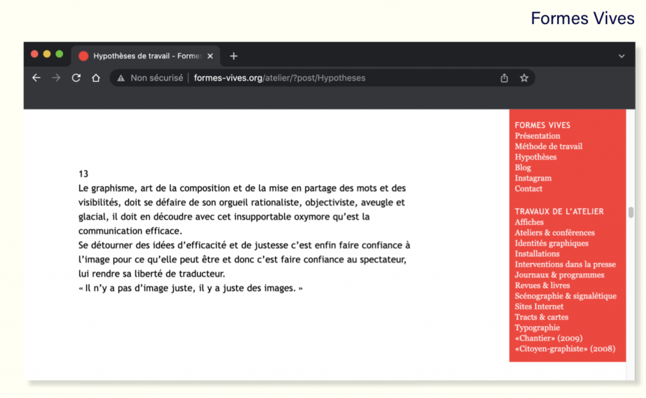The width and height of the screenshot is (646, 398).
Task: Open Revues & livres category
Action: (542, 286)
